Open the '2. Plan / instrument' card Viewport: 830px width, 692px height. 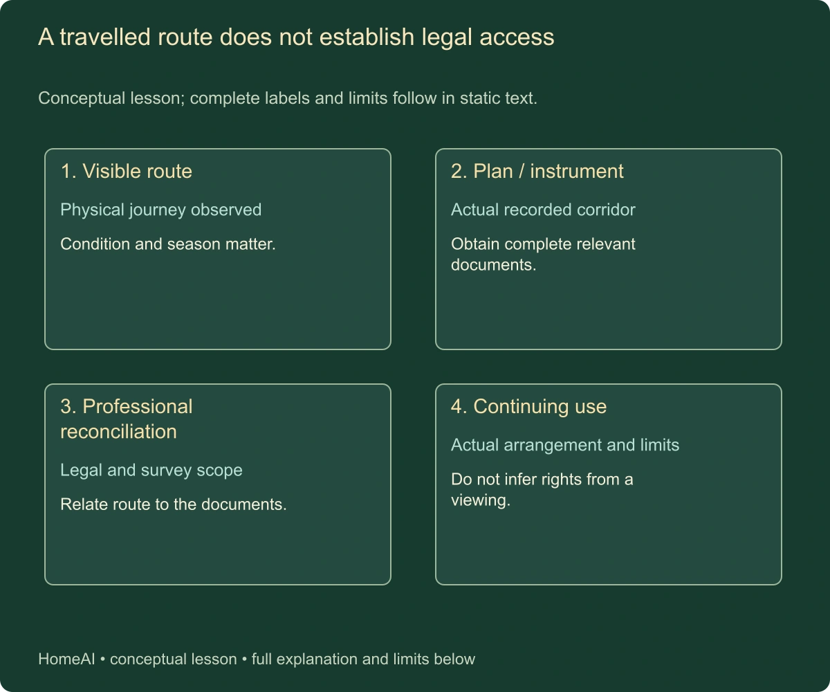click(x=609, y=249)
